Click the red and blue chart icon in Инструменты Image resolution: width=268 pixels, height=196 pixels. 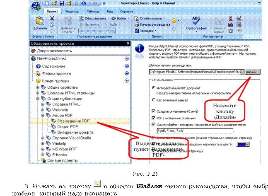coord(231,24)
